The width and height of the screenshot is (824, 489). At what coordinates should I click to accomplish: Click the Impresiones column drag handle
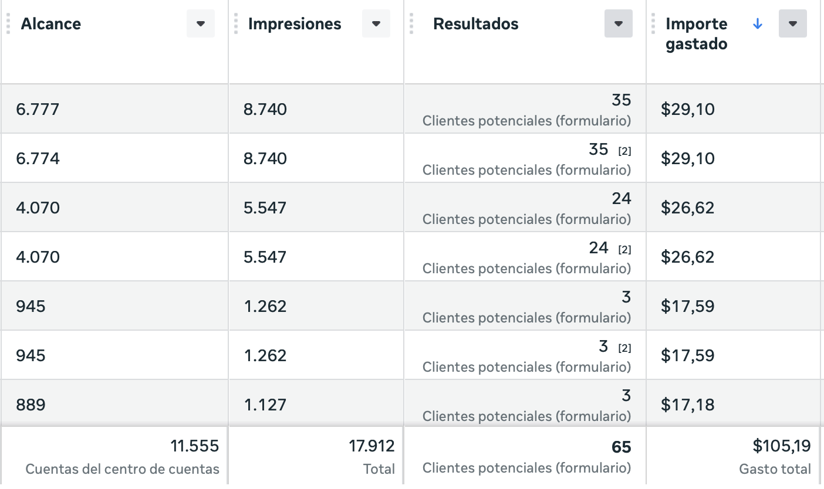(x=235, y=24)
